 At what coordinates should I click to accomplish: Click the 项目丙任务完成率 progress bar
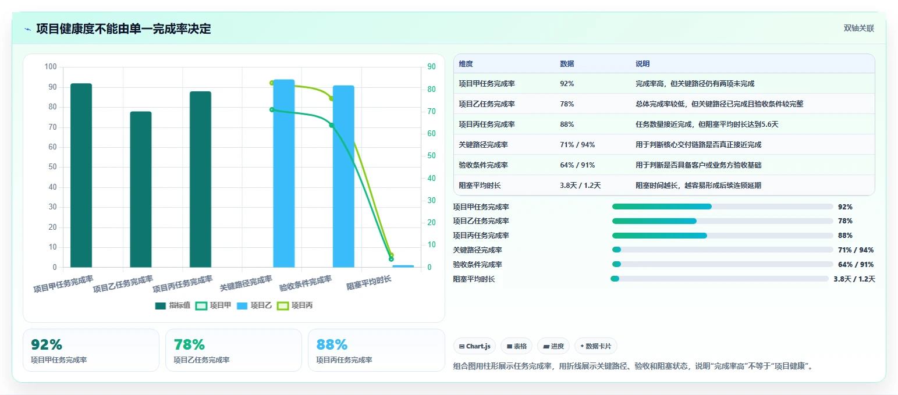(723, 236)
